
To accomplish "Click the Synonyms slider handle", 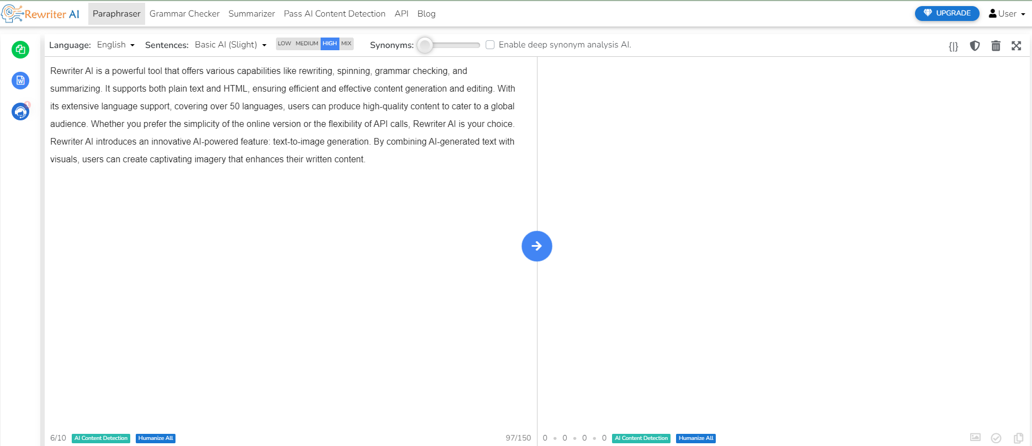I will point(425,45).
